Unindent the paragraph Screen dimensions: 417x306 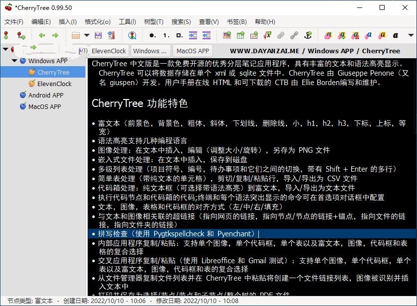coord(207,35)
